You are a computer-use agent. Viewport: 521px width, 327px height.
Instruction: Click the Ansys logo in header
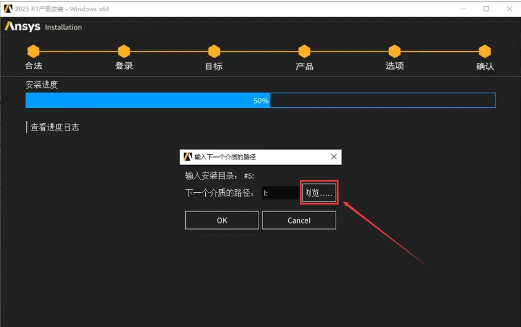(x=23, y=26)
